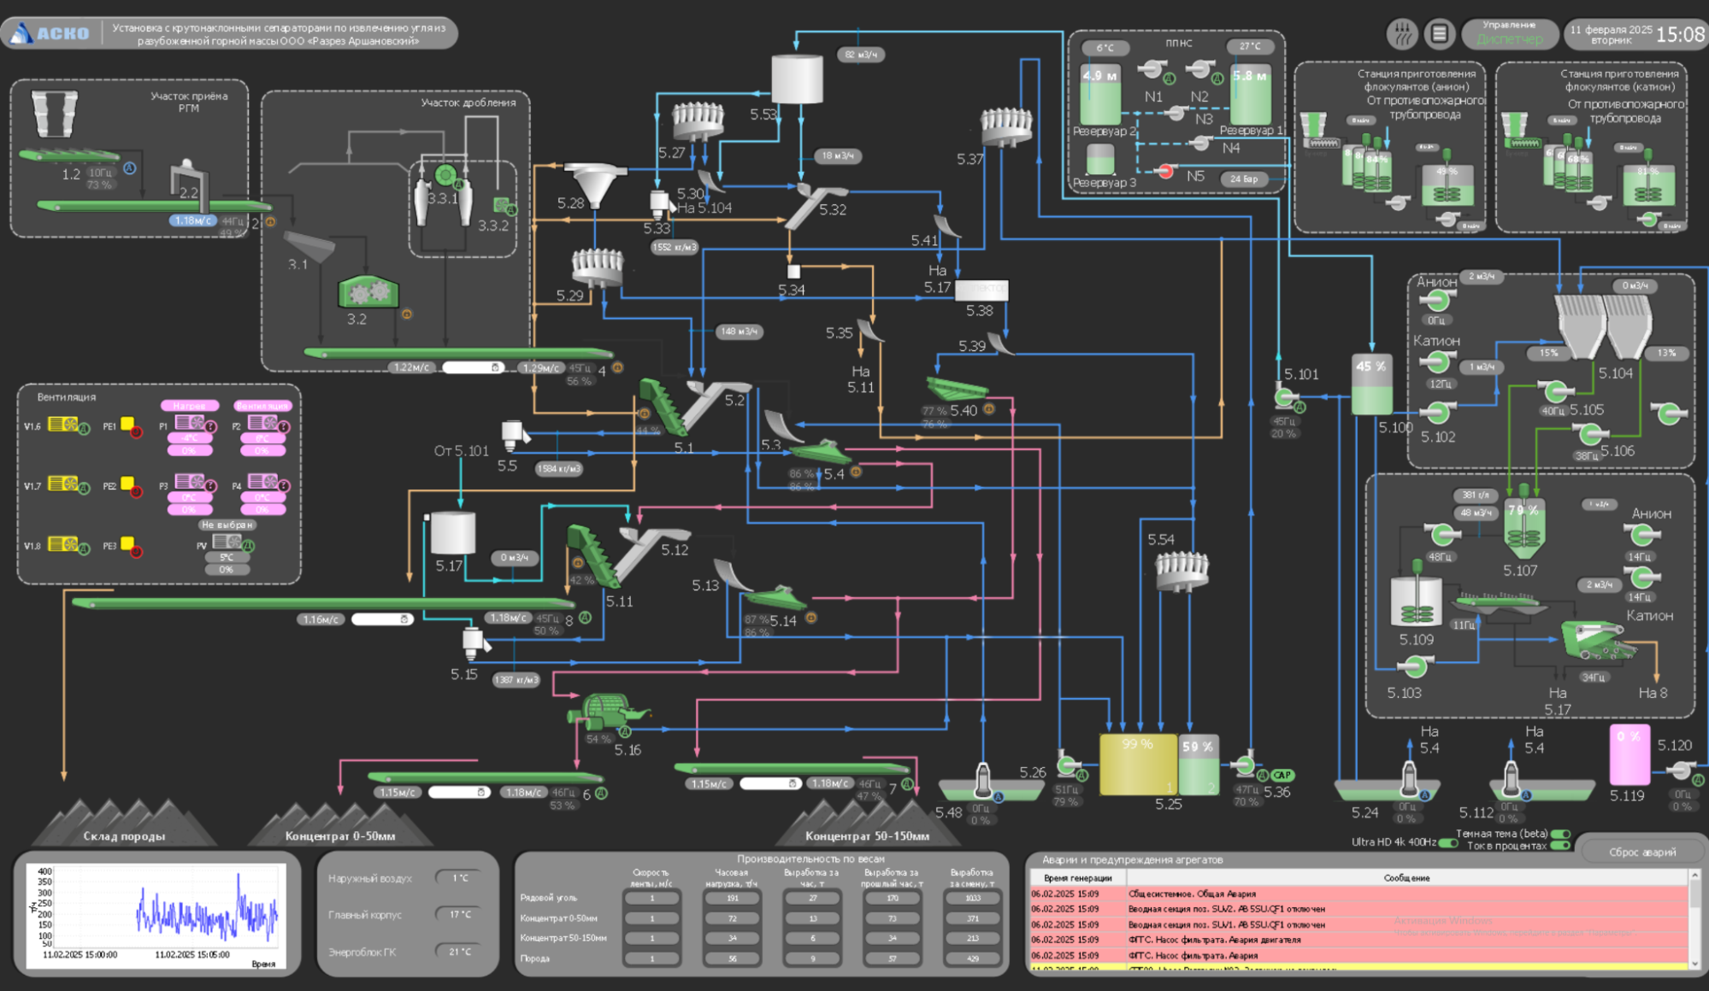Click speed input field of conveyor 4
The image size is (1709, 991).
tap(473, 367)
